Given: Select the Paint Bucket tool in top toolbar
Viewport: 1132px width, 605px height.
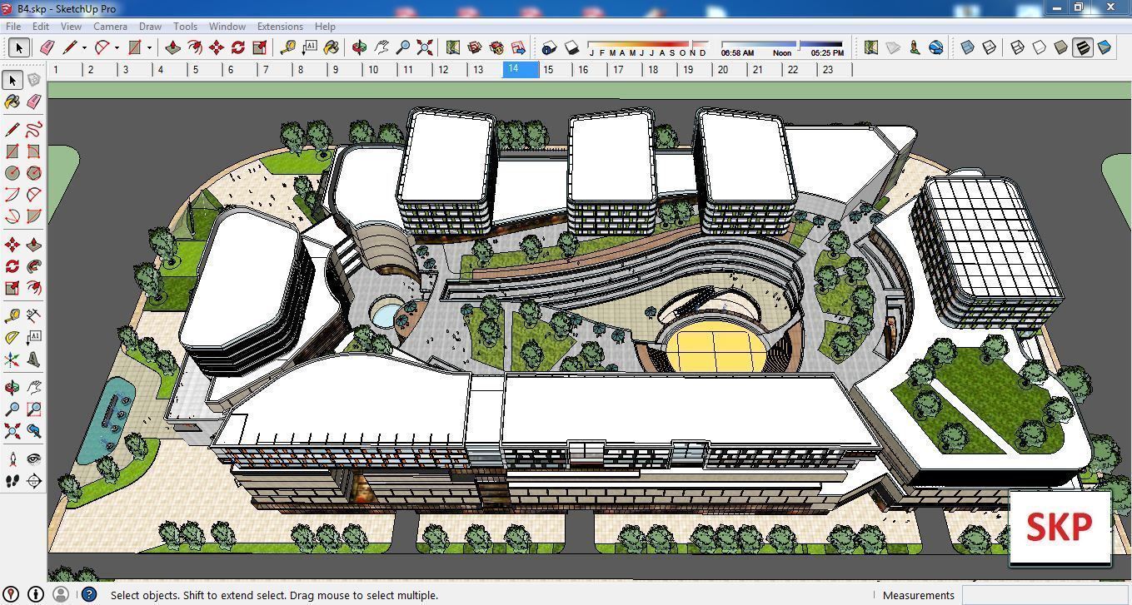Looking at the screenshot, I should [332, 47].
